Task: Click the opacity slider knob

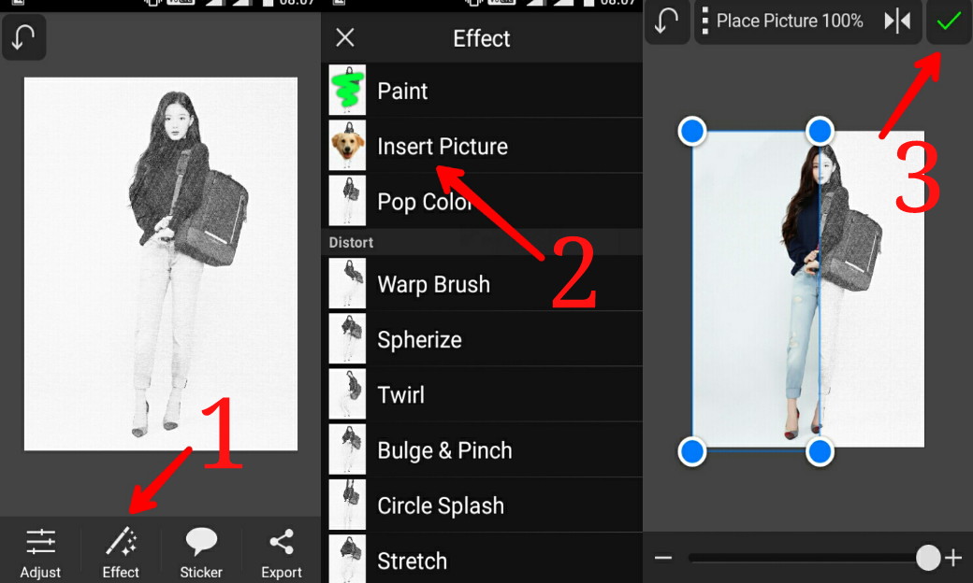Action: (928, 558)
